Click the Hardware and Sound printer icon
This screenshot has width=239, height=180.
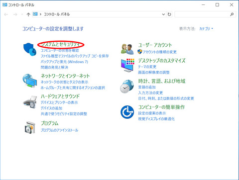click(x=30, y=102)
